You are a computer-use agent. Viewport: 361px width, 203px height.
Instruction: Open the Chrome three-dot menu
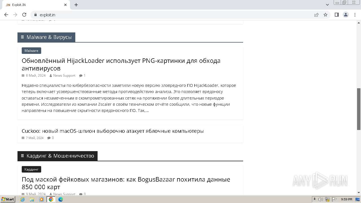click(355, 15)
